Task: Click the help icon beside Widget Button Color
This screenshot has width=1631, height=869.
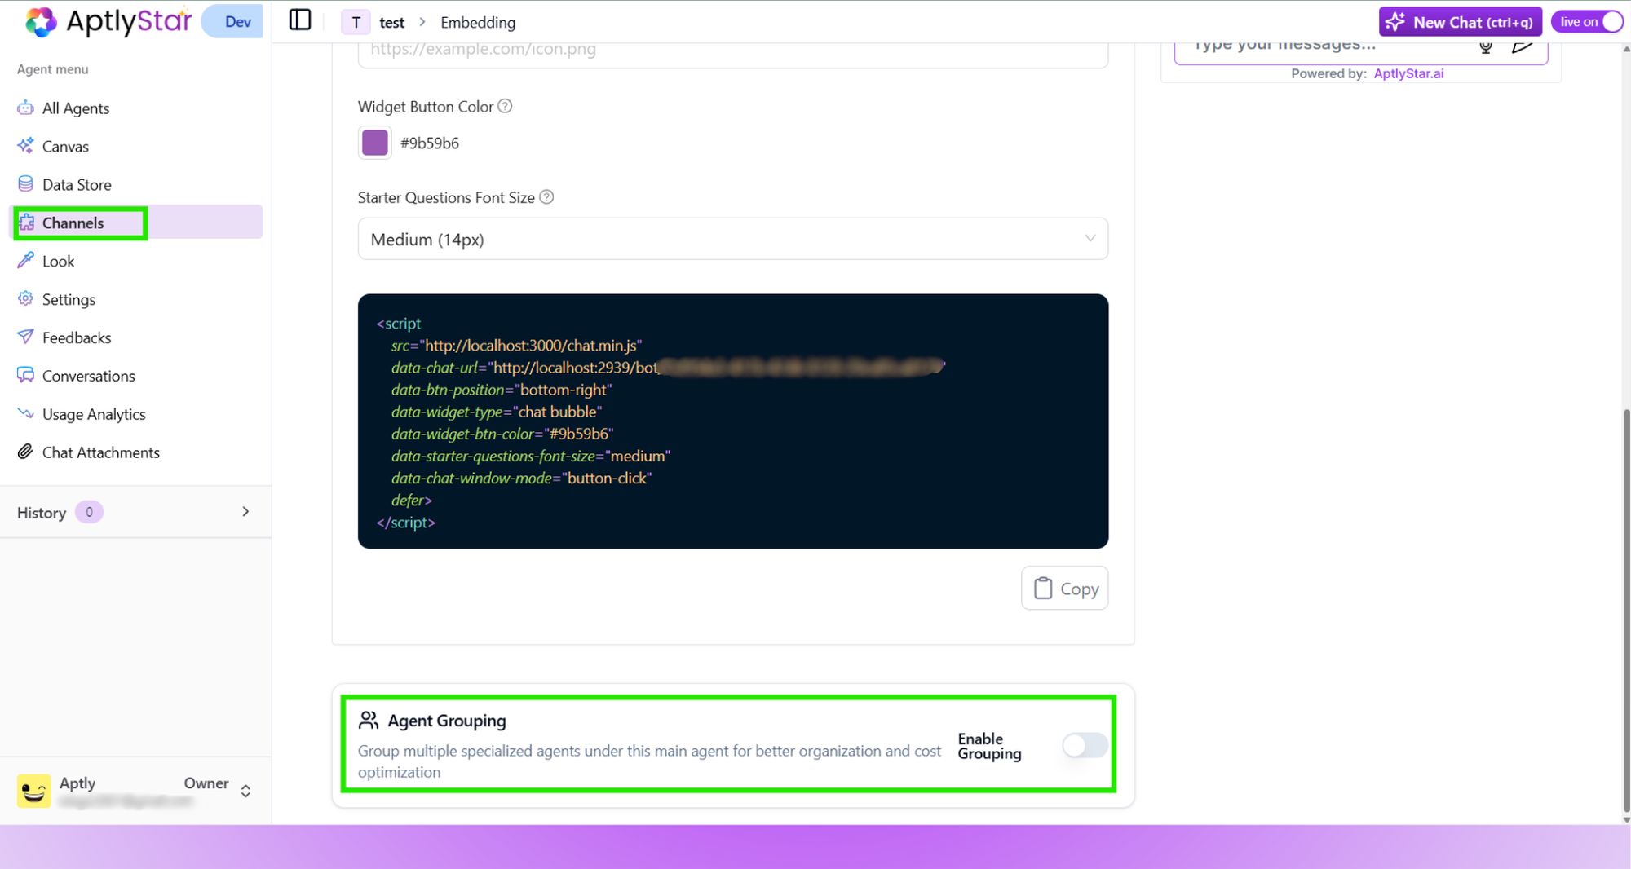Action: [505, 106]
